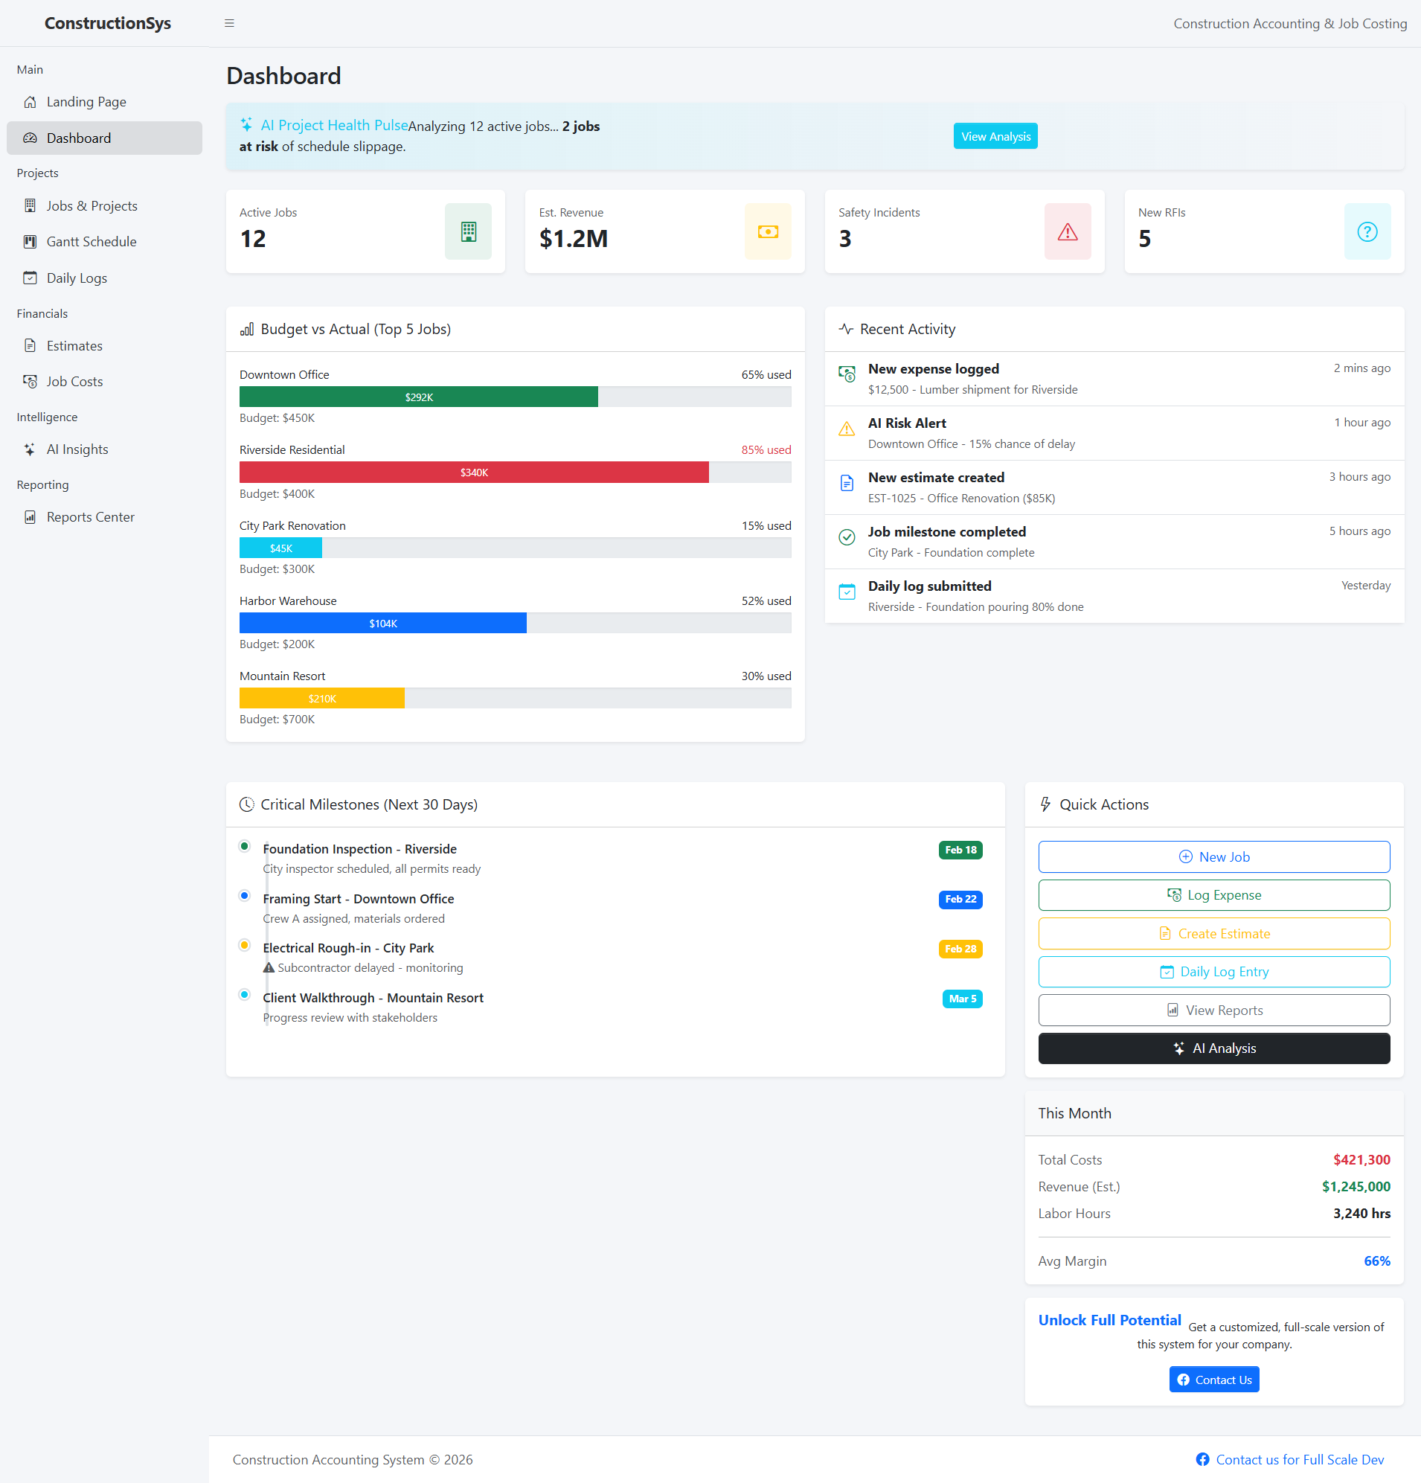Select the Job Costs sidebar icon

pyautogui.click(x=31, y=381)
